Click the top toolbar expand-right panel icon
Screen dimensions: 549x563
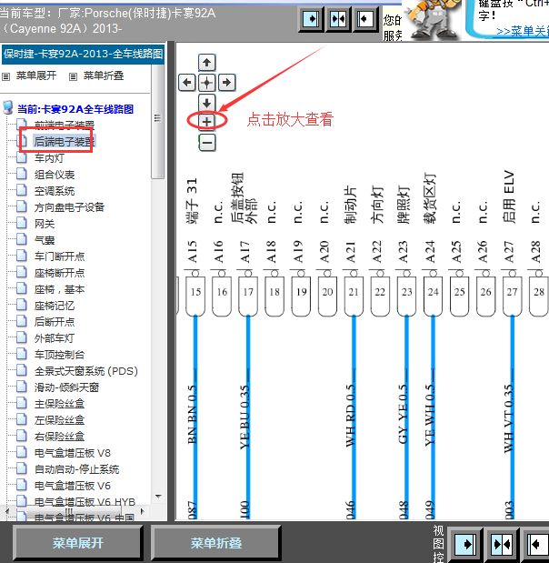point(311,19)
